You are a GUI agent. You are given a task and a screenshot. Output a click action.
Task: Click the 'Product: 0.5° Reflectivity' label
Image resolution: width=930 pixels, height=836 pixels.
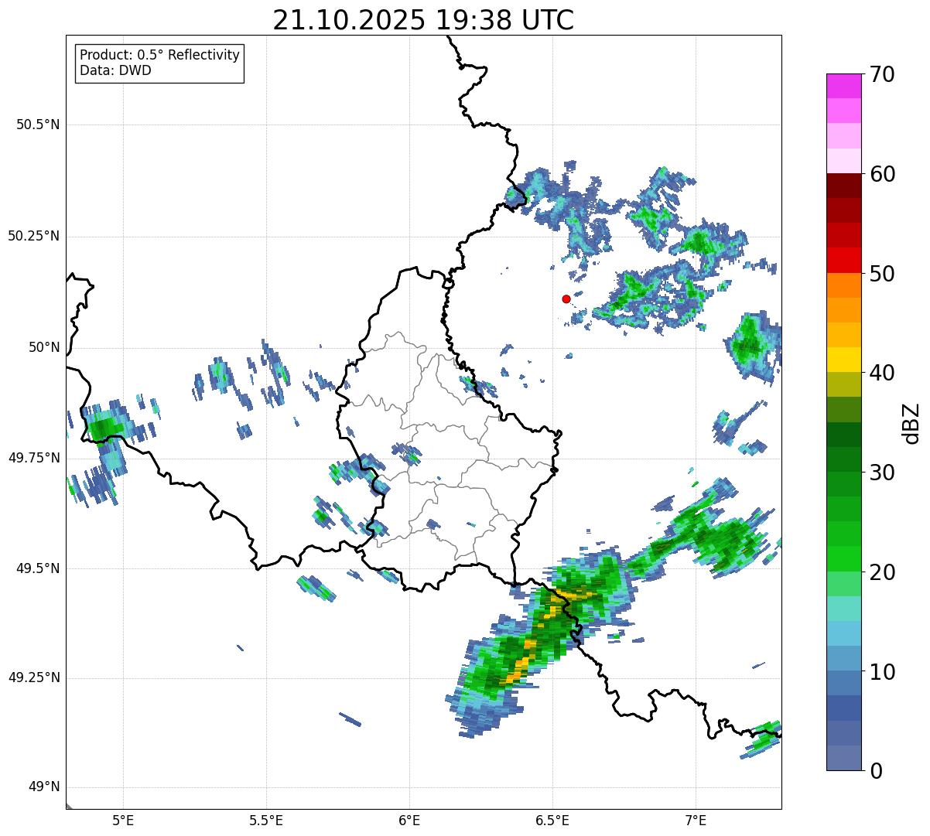tap(160, 56)
